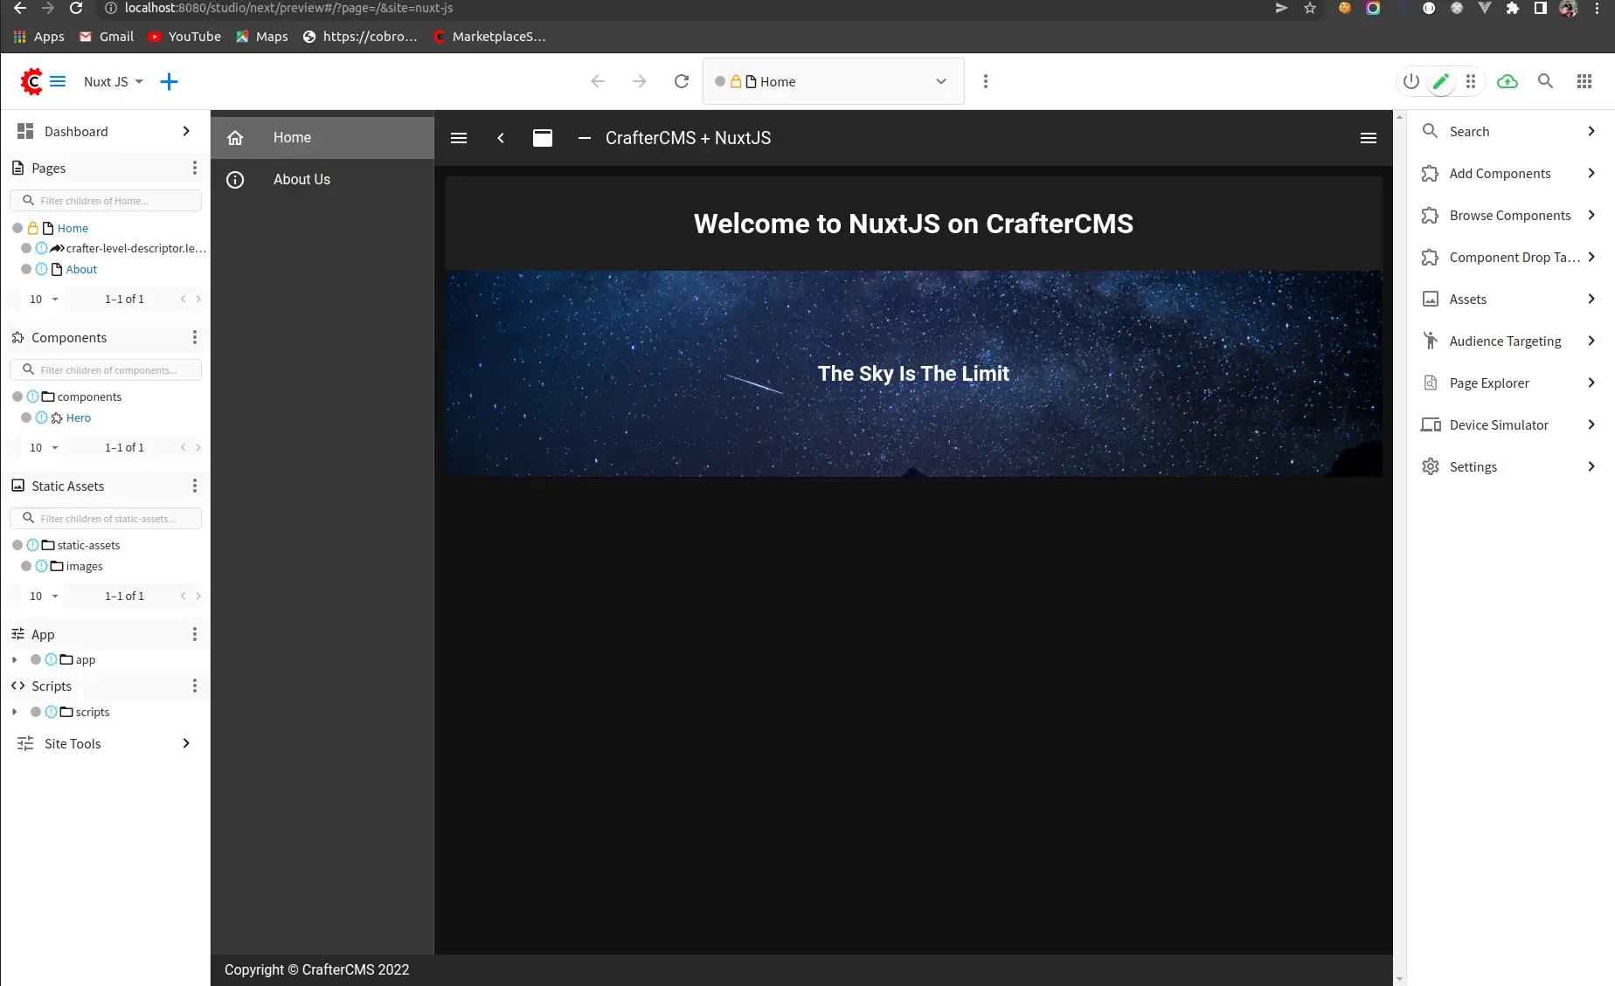Open the Nuxt JS site dropdown
1615x986 pixels.
coord(113,81)
